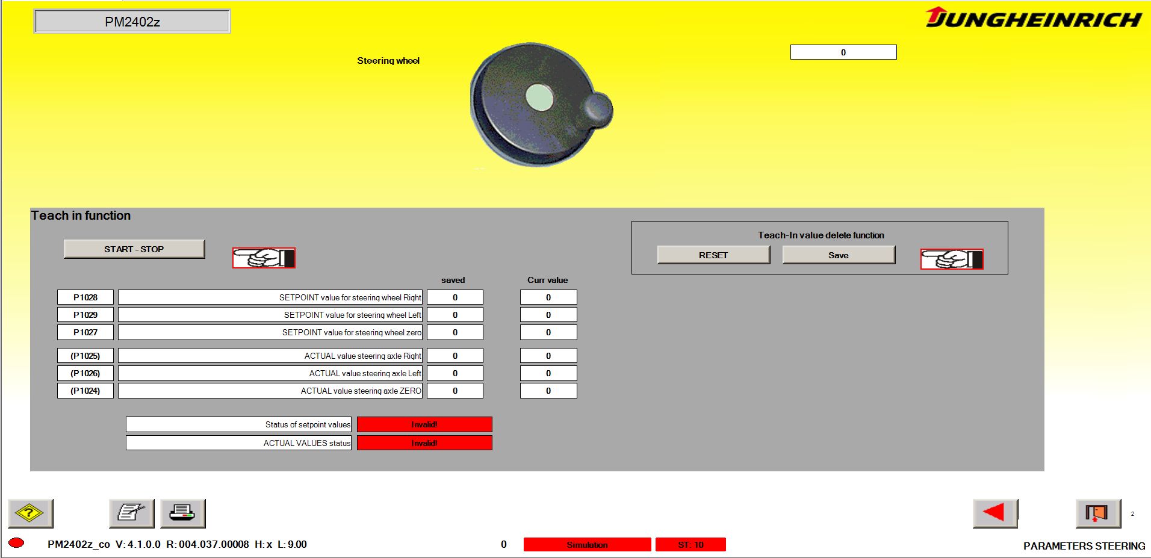Reset teach-in values with RESET button
This screenshot has width=1151, height=558.
(713, 255)
